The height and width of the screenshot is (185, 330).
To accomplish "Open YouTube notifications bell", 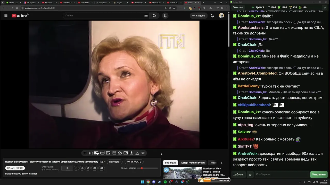I will pyautogui.click(x=212, y=16).
